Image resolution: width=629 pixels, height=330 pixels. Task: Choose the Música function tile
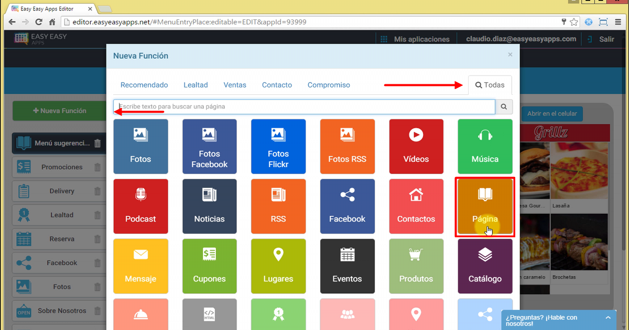pos(485,146)
